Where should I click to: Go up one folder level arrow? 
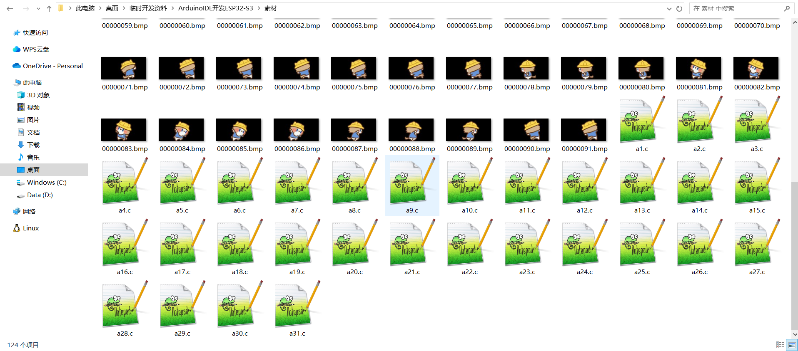(49, 8)
